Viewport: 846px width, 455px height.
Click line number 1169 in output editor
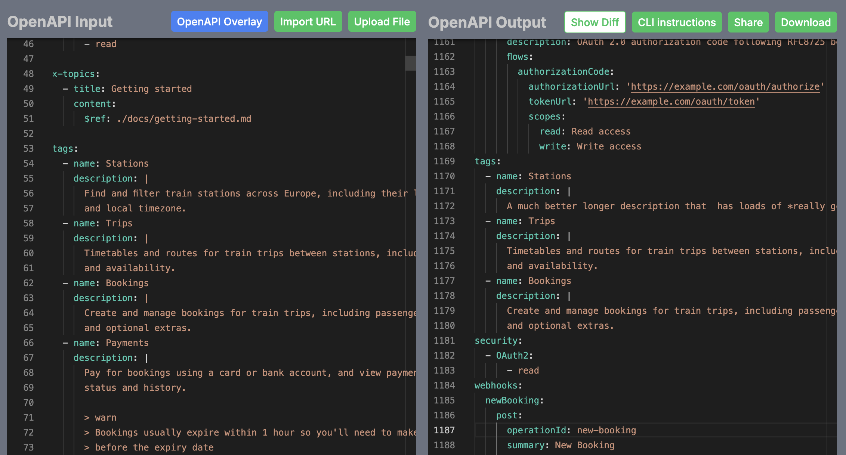tap(444, 161)
